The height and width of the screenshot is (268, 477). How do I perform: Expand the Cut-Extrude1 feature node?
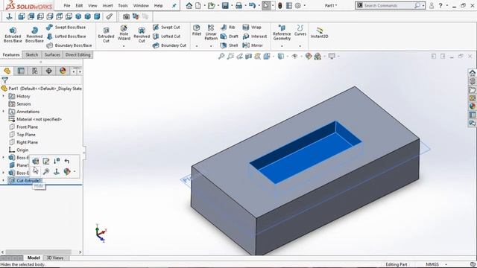coord(3,180)
